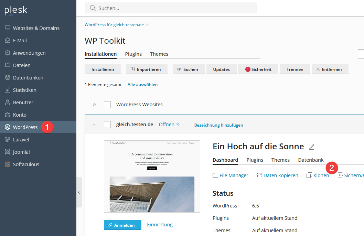Click the Klonen clone icon
This screenshot has height=236, width=364.
pos(309,175)
